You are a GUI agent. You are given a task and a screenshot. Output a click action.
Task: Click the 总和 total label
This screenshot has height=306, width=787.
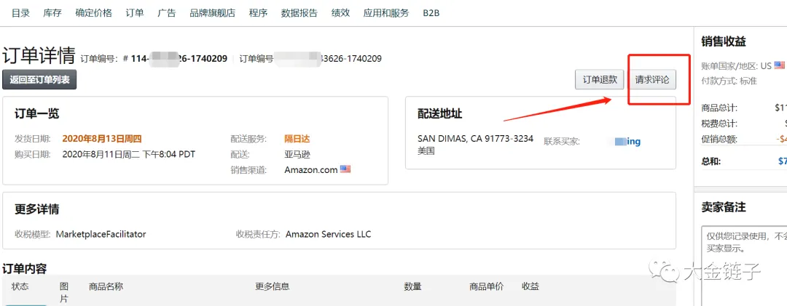pyautogui.click(x=710, y=161)
